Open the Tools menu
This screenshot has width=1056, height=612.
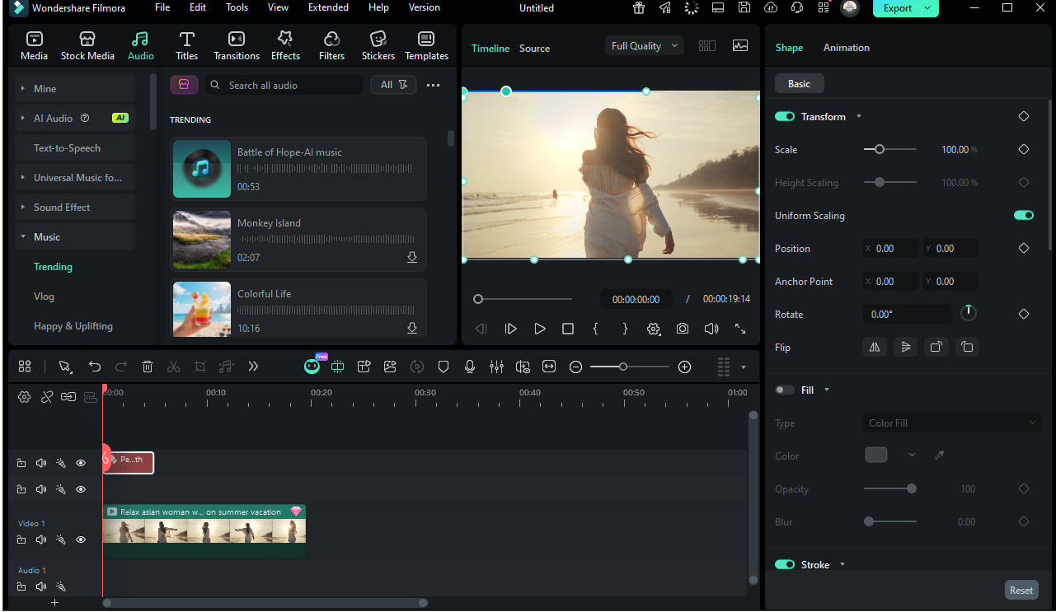point(237,7)
